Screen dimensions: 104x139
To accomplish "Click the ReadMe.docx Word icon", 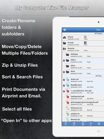I will [x=68, y=85].
